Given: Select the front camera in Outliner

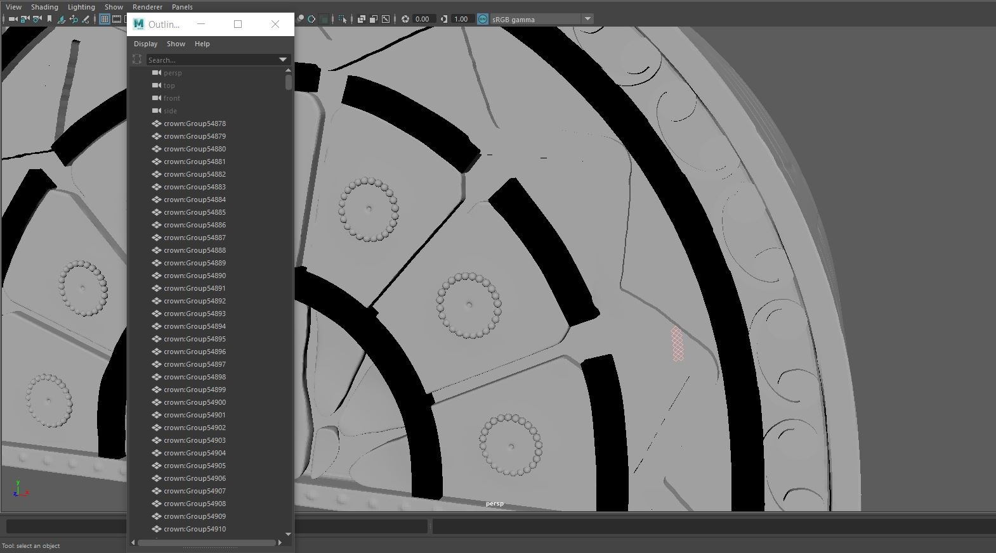Looking at the screenshot, I should [x=171, y=98].
